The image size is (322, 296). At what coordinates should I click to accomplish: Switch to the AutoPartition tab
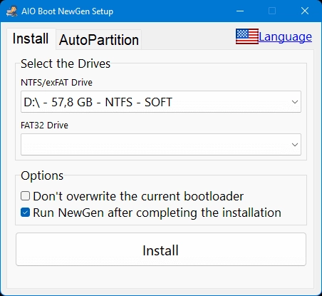pyautogui.click(x=99, y=40)
